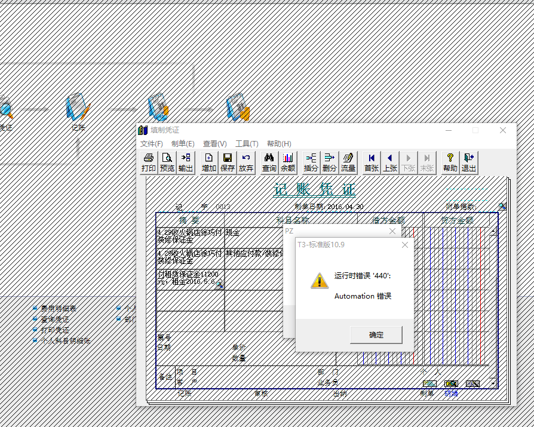Click 删分 (Delete entry) toolbar icon
The width and height of the screenshot is (534, 427).
[330, 162]
